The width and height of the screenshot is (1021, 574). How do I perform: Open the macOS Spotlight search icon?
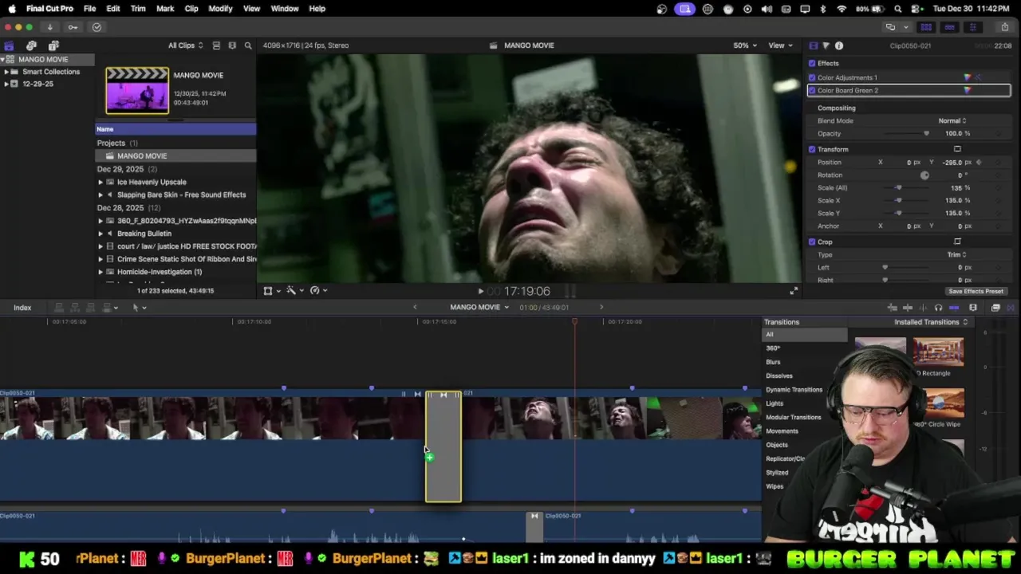click(898, 9)
